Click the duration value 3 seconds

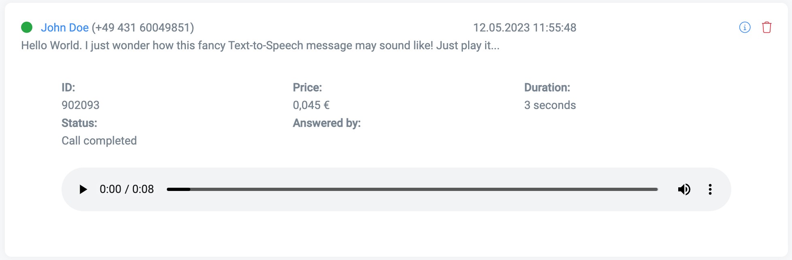pyautogui.click(x=550, y=105)
